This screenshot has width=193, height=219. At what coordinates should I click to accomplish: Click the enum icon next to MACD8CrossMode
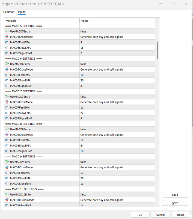point(7,135)
